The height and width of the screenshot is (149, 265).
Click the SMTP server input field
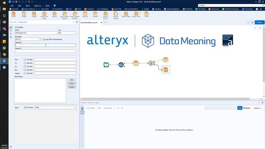click(x=36, y=33)
